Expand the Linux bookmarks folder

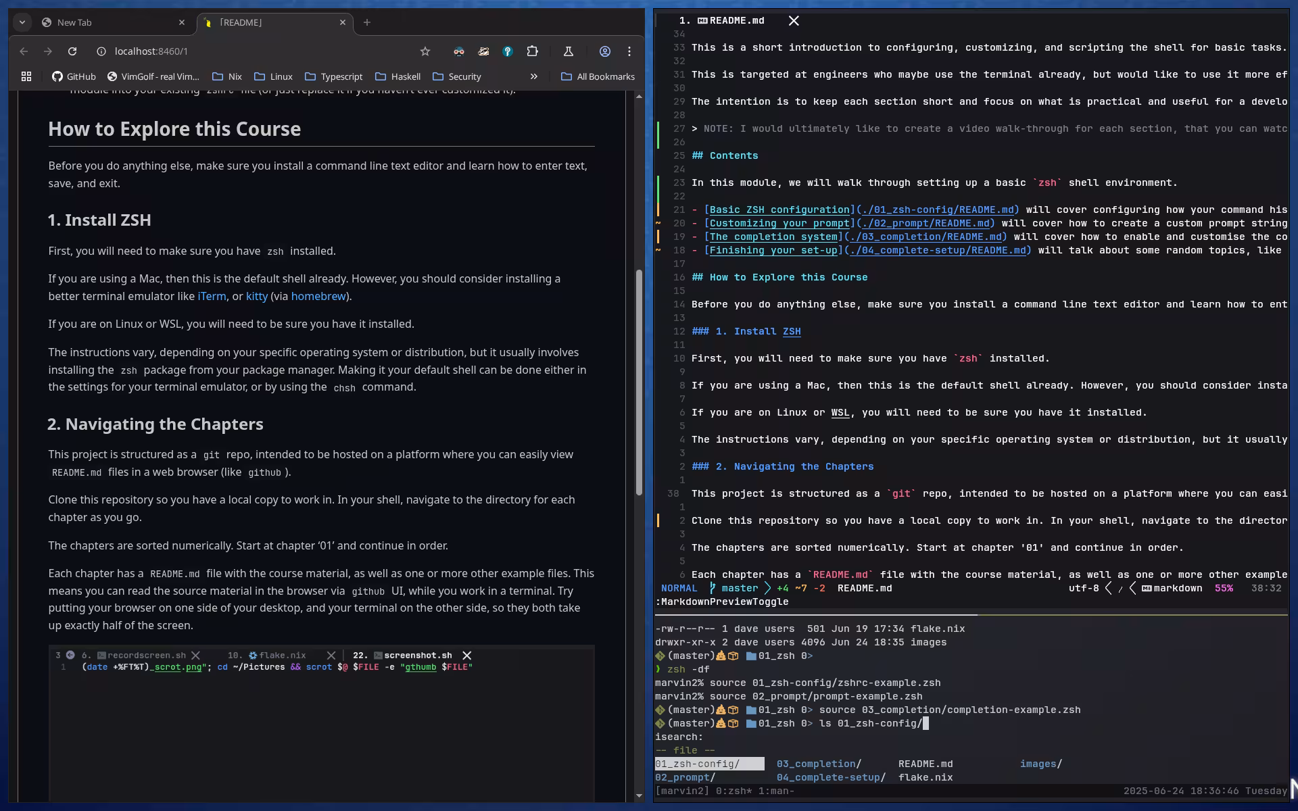(x=273, y=77)
